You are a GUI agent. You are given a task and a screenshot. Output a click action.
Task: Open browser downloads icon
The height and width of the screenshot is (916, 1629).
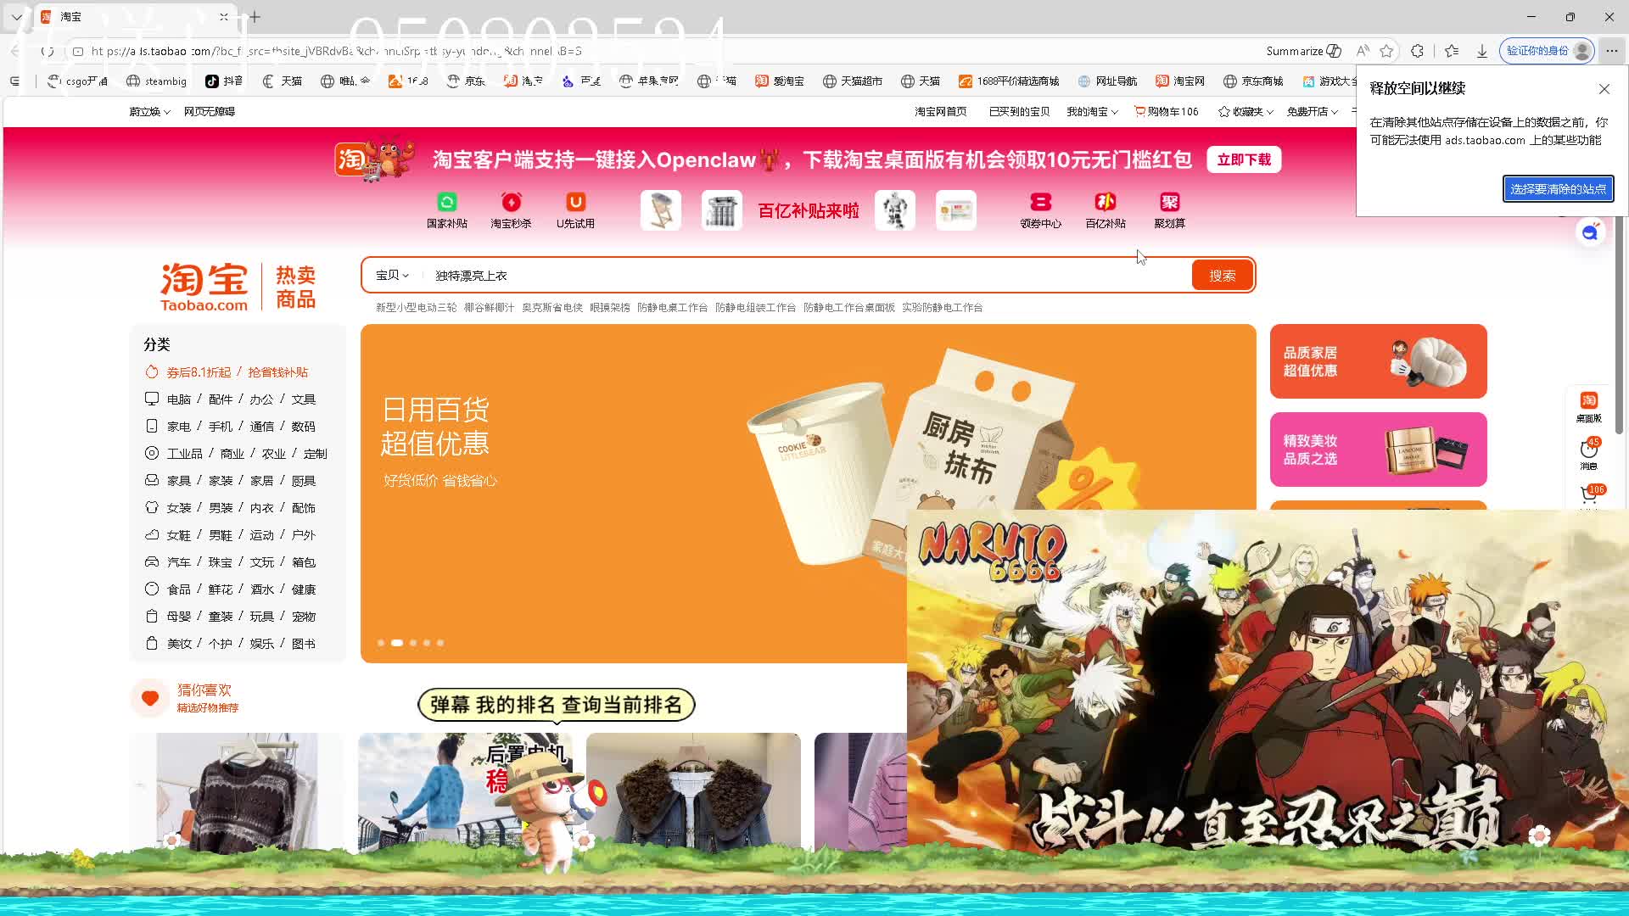tap(1482, 51)
